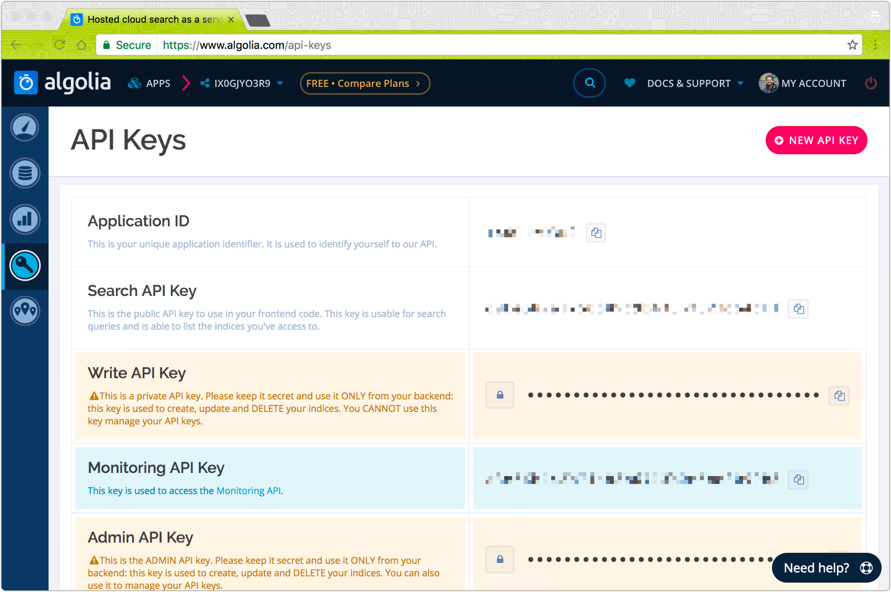Viewport: 891px width, 592px height.
Task: Reveal the Admin API Key via lock
Action: pyautogui.click(x=500, y=559)
